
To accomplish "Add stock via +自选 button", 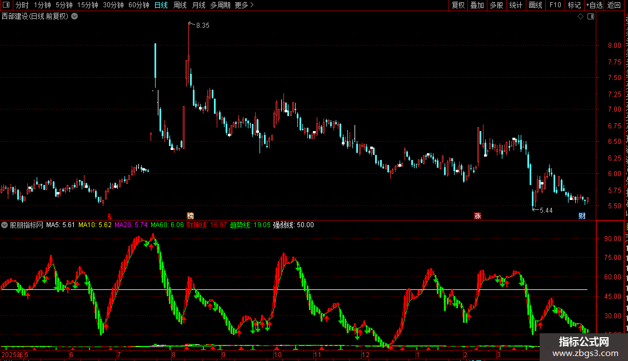I will [x=594, y=5].
